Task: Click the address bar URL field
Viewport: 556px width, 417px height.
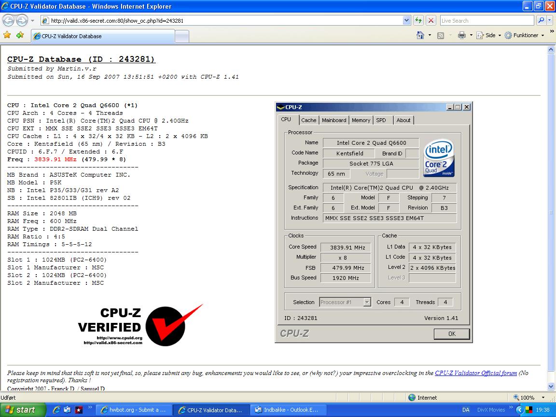Action: (222, 21)
